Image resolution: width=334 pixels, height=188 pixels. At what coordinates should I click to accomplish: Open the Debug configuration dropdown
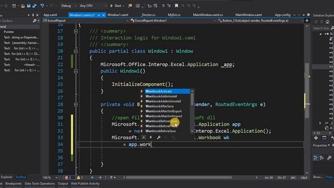68,6
